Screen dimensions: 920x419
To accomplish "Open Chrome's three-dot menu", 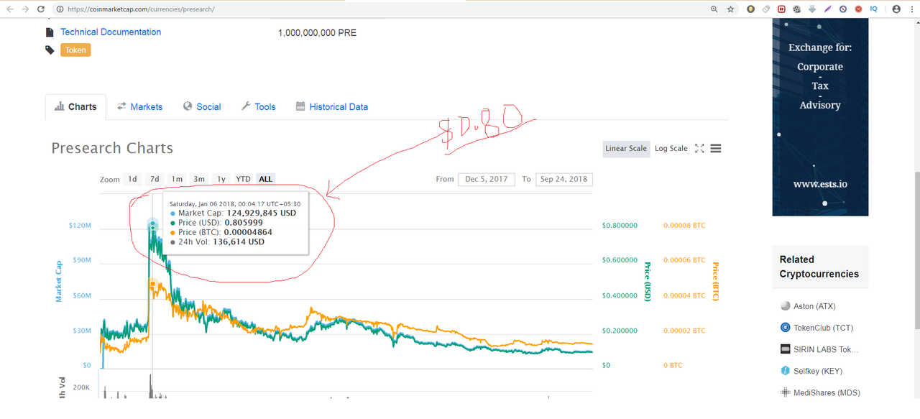I will [x=911, y=9].
